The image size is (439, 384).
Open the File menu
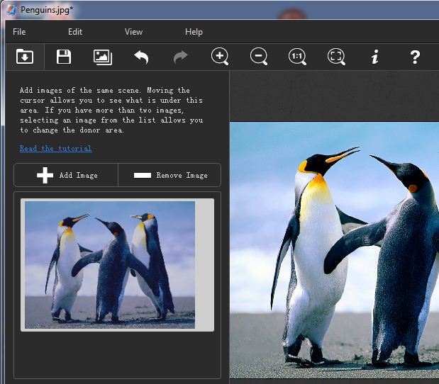point(19,32)
